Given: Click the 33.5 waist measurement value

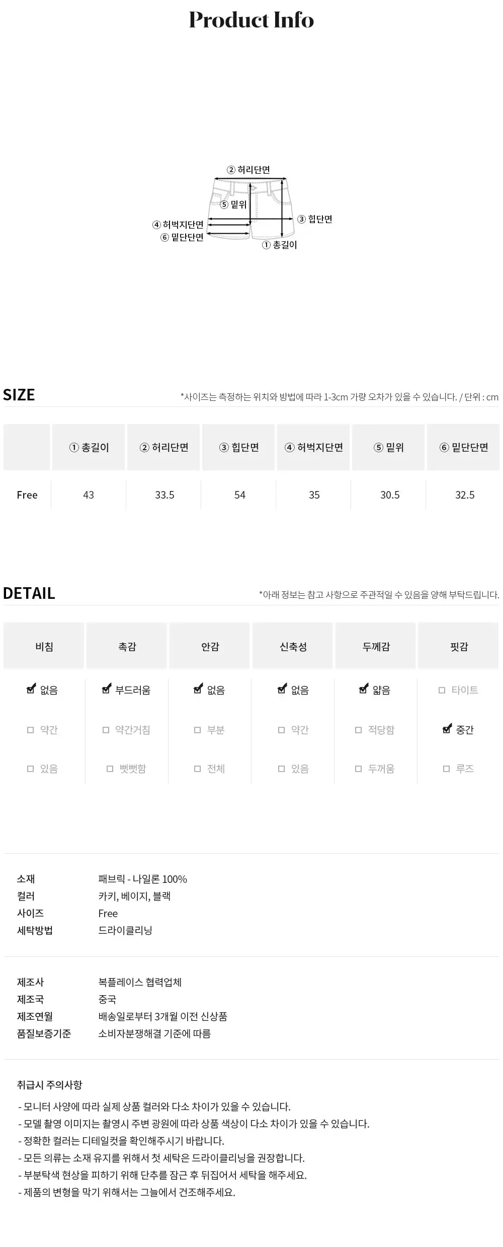Looking at the screenshot, I should (x=164, y=495).
